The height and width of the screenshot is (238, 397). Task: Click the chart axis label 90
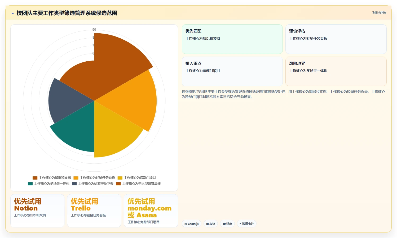[x=94, y=30]
